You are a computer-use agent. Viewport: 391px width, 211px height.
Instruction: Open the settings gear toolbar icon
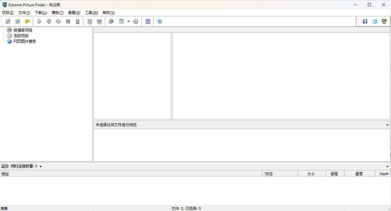pos(136,22)
